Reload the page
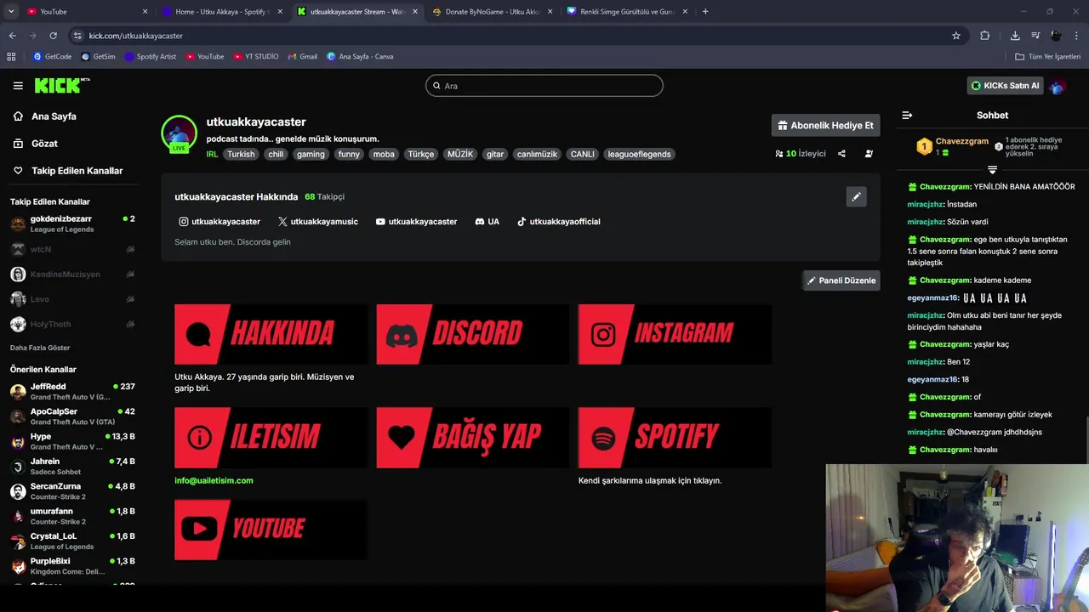The height and width of the screenshot is (612, 1089). [x=53, y=36]
